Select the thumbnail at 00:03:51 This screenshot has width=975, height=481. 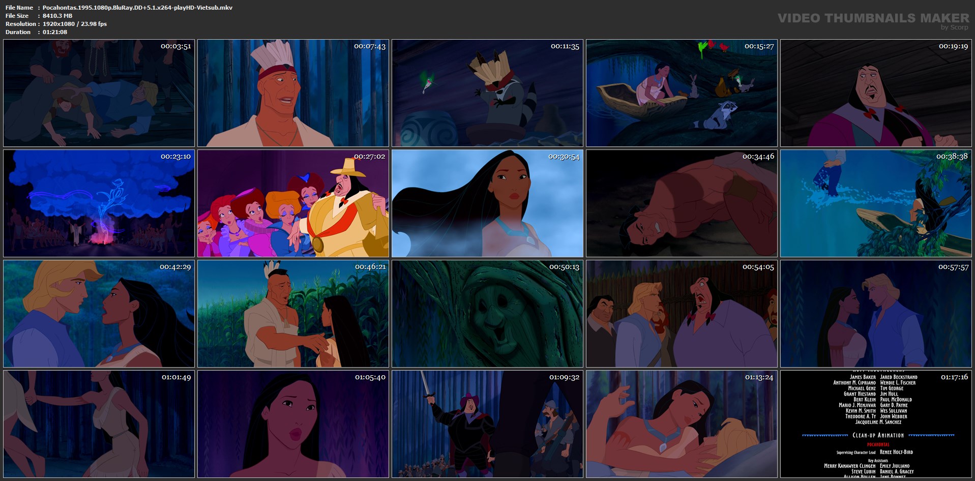(x=99, y=93)
